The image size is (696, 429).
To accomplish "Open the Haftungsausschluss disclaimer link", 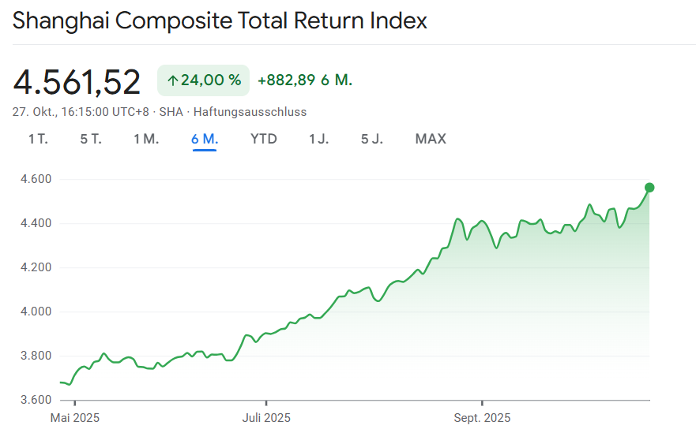I will (250, 112).
